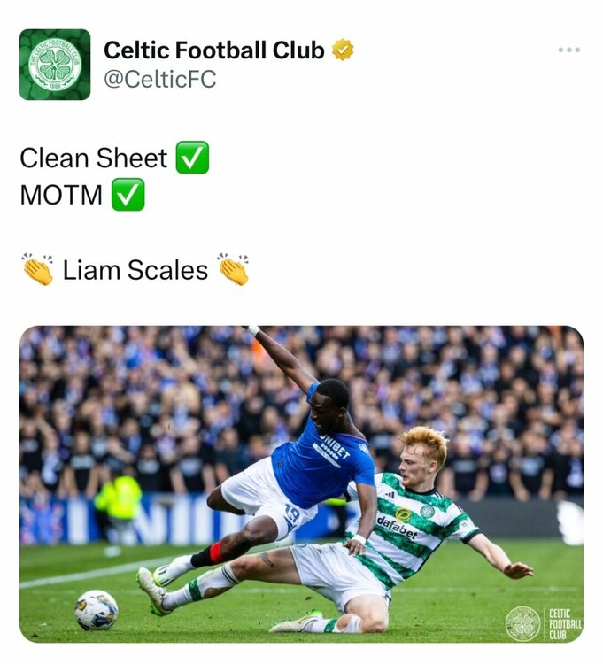
Task: Click the Unibet sponsor logo on blue shirt
Action: [x=333, y=450]
